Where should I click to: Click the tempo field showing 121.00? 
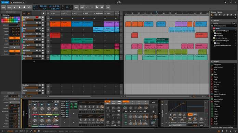(43, 6)
